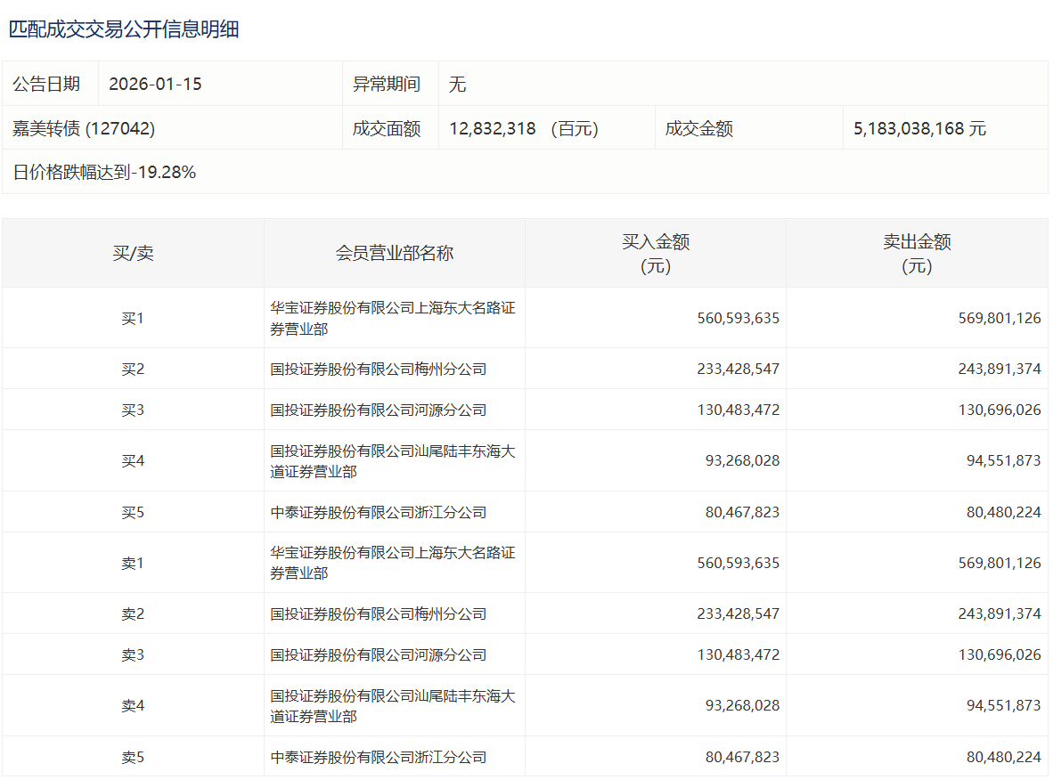Click the 成交金额 value 5,183,038,168 元
Viewport: 1053px width, 780px height.
click(x=919, y=129)
